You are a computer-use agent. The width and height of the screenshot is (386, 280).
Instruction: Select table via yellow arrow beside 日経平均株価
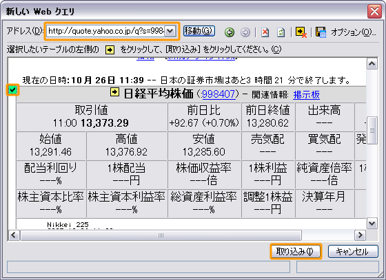pos(114,92)
